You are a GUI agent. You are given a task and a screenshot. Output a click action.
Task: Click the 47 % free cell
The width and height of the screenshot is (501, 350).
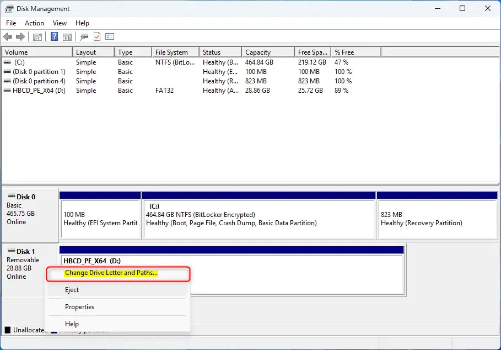coord(341,62)
